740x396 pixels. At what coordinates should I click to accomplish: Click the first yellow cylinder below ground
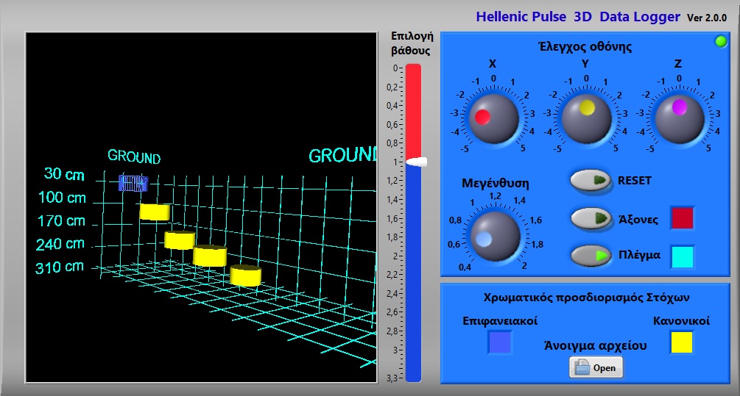(x=155, y=212)
